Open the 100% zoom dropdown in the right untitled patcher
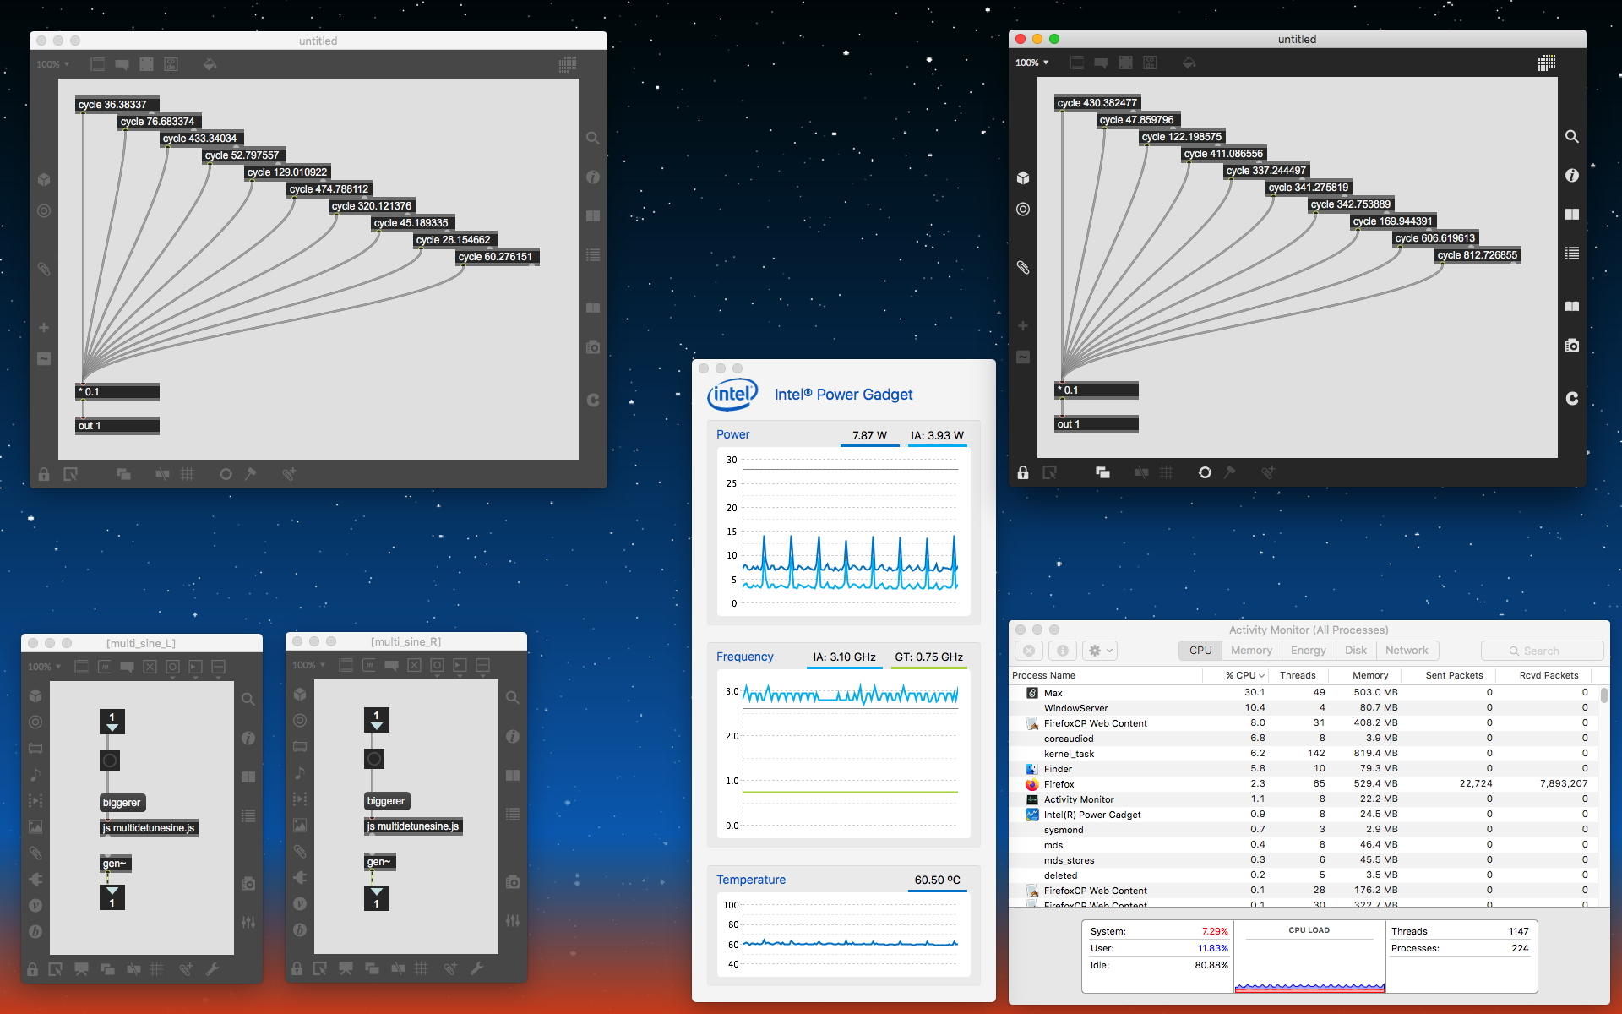Screen dimensions: 1622x1014 tap(1031, 63)
